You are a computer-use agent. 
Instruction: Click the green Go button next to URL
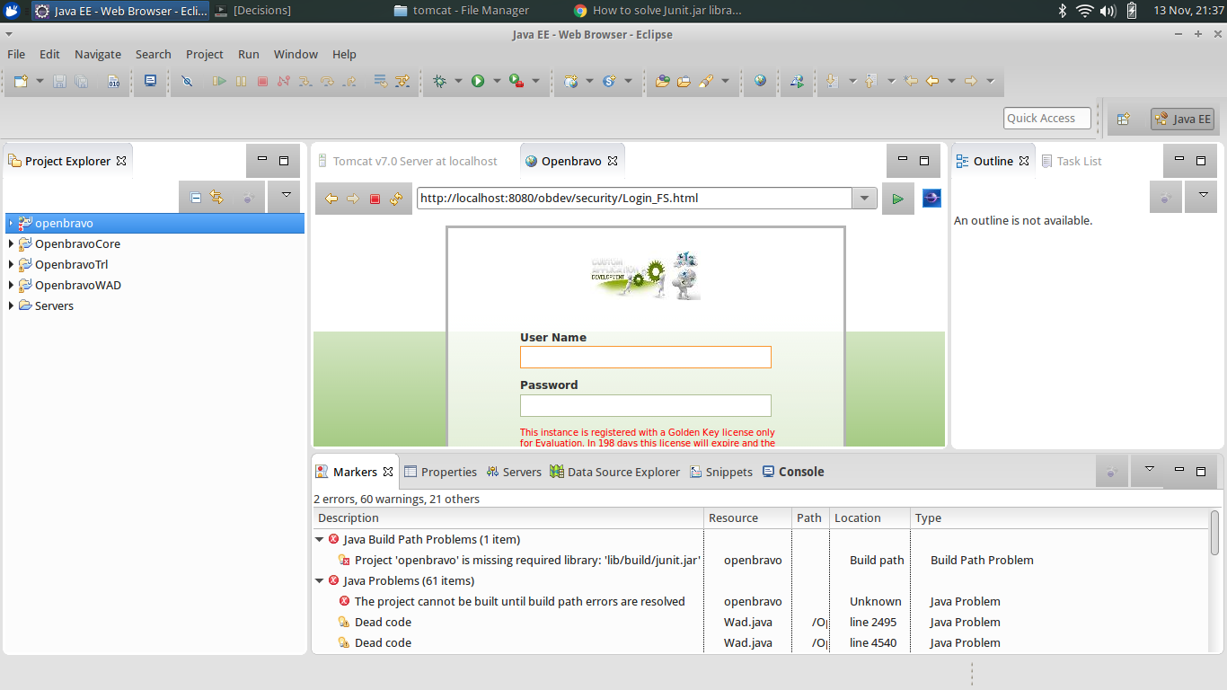click(897, 199)
